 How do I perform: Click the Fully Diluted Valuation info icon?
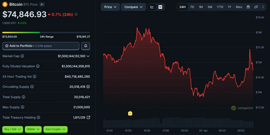pos(38,66)
